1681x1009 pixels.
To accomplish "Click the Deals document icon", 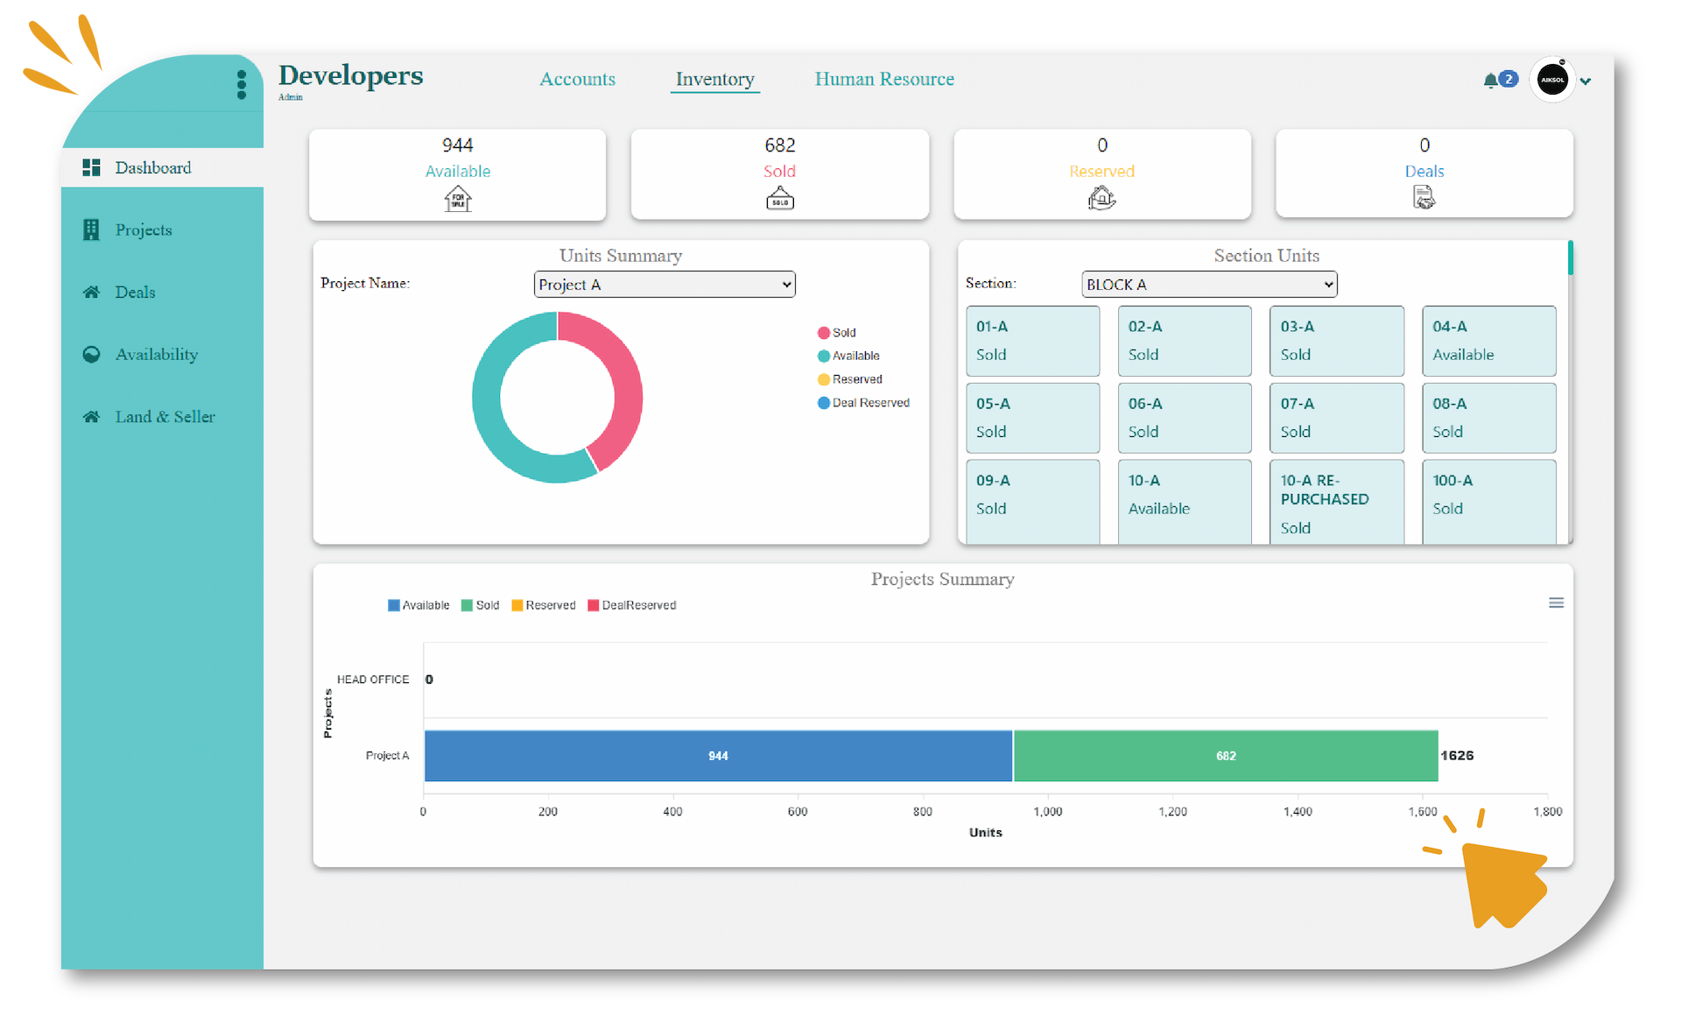I will point(1424,199).
